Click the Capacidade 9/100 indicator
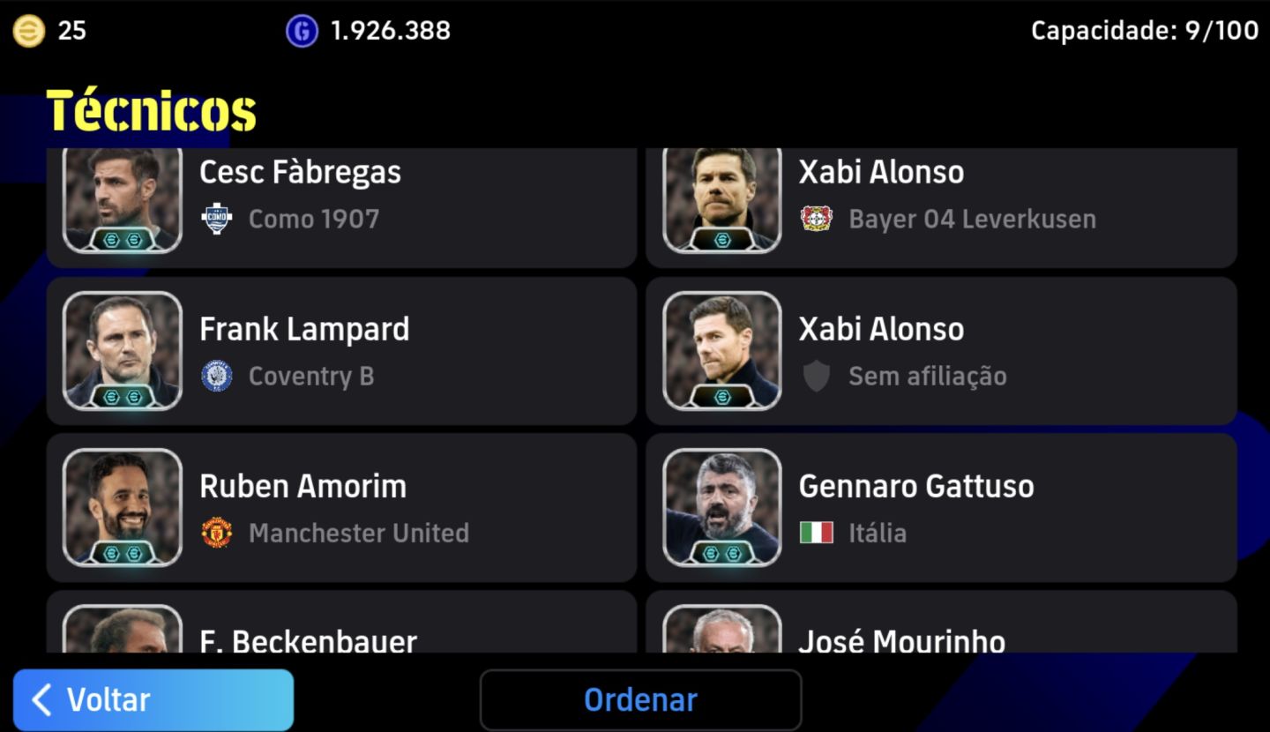 pyautogui.click(x=1145, y=31)
